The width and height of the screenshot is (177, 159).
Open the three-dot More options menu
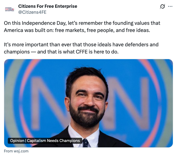point(170,7)
